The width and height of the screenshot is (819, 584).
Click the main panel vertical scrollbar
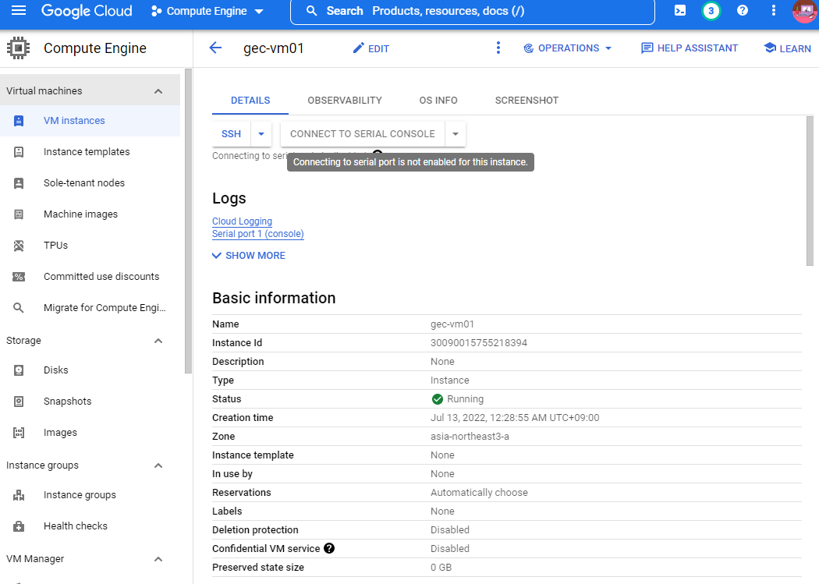pos(810,191)
